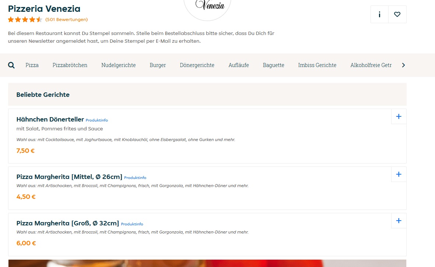
Task: Open the menu search magnifier icon
Action: 11,65
